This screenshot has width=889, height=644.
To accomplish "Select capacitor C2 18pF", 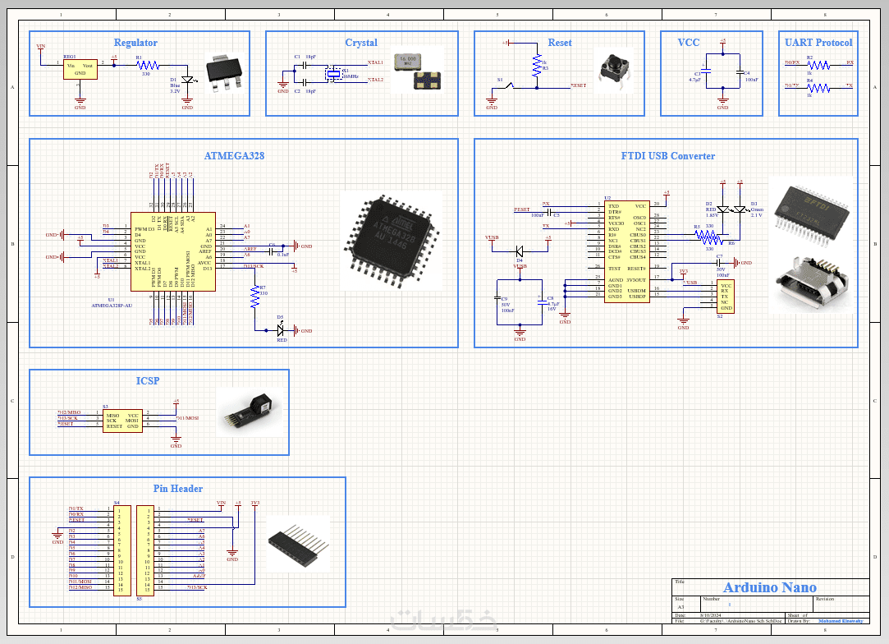I will point(305,82).
